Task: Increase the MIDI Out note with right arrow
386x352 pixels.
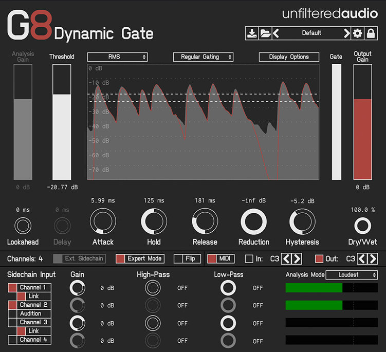Action: tap(373, 258)
